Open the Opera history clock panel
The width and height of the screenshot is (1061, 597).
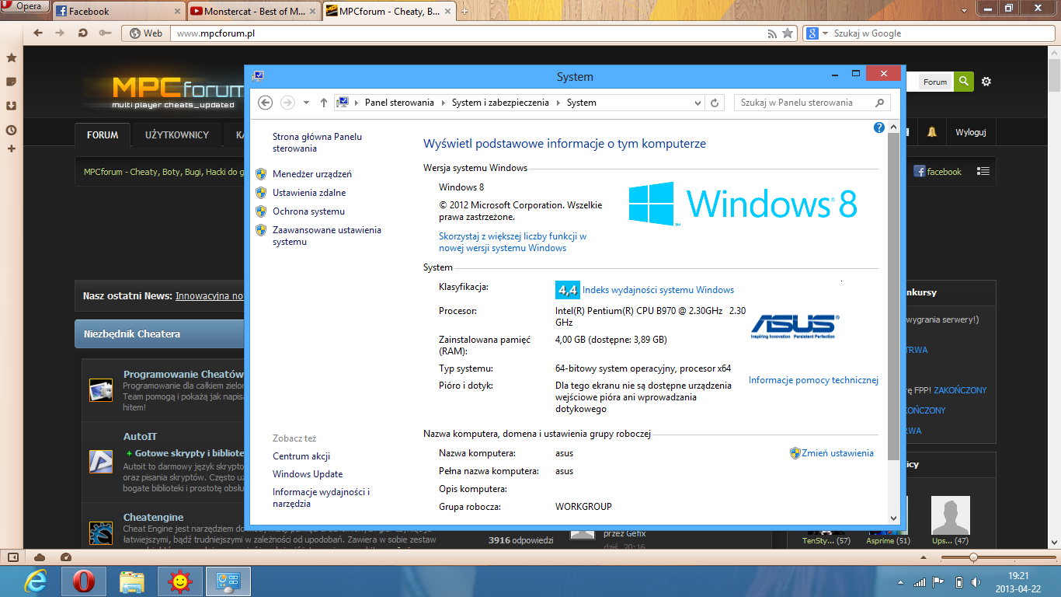[11, 130]
